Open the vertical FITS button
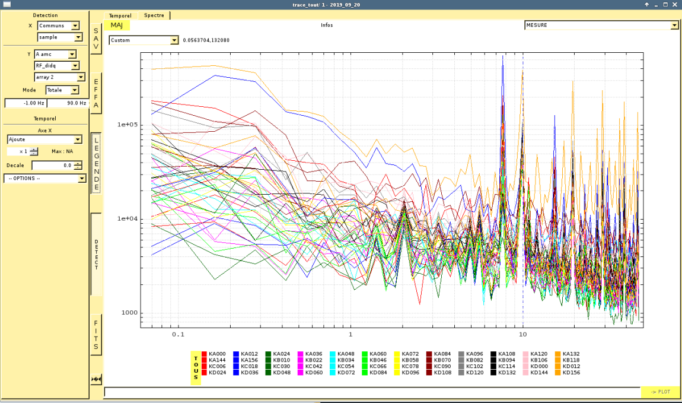Screen dimensions: 682x403 [x=96, y=335]
